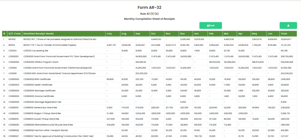This screenshot has width=301, height=138.
Task: Click the Form AR-32 title
Action: [149, 7]
